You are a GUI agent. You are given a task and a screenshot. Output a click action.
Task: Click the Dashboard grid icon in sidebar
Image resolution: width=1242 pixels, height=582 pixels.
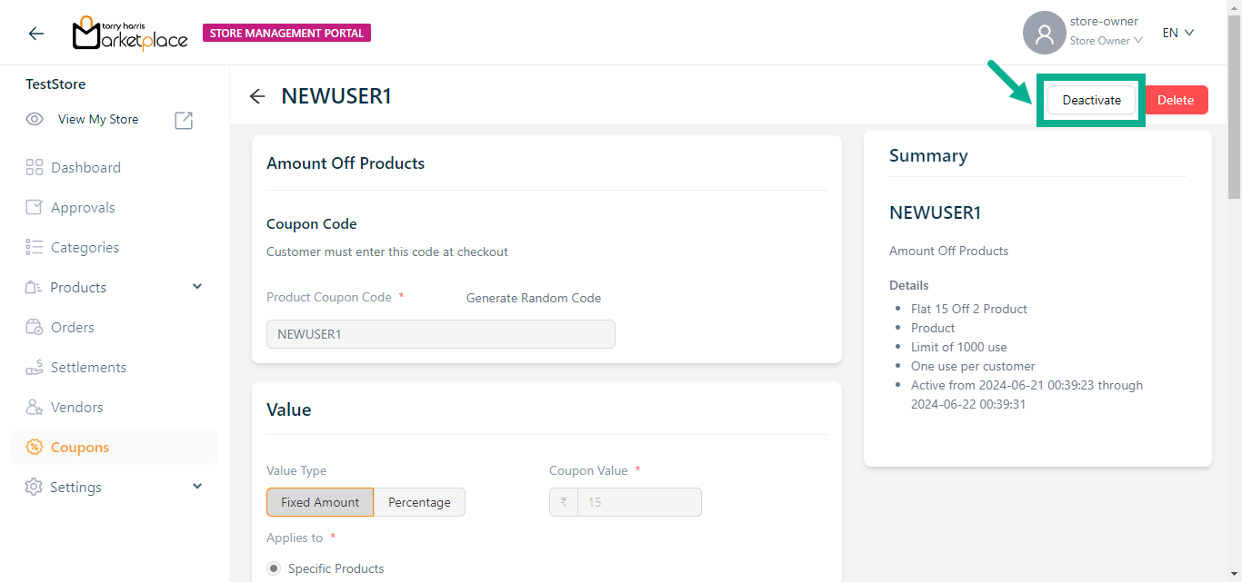(35, 167)
